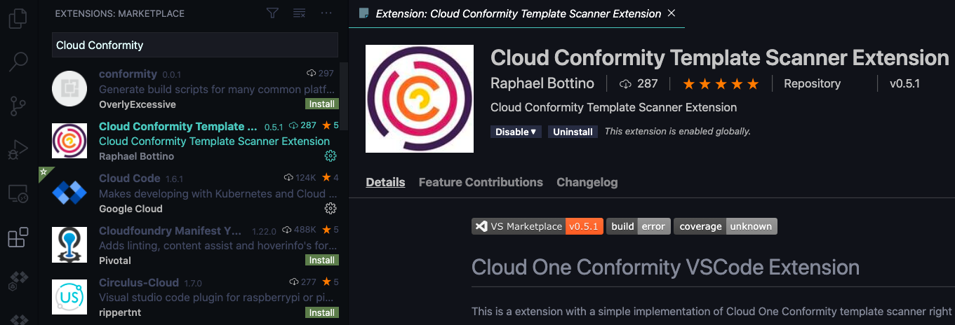Clear extensions search results icon
The width and height of the screenshot is (955, 325).
[x=299, y=13]
